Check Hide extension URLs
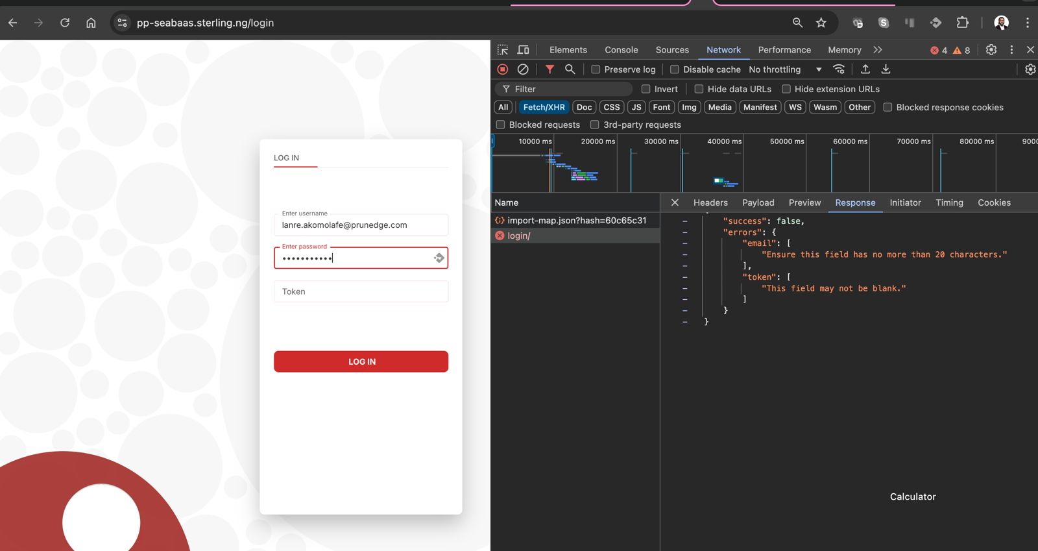The height and width of the screenshot is (551, 1038). click(x=786, y=89)
